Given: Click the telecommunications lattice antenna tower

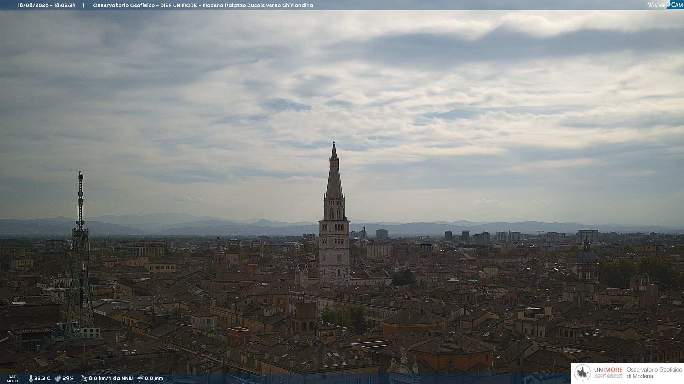Looking at the screenshot, I should pyautogui.click(x=81, y=255).
